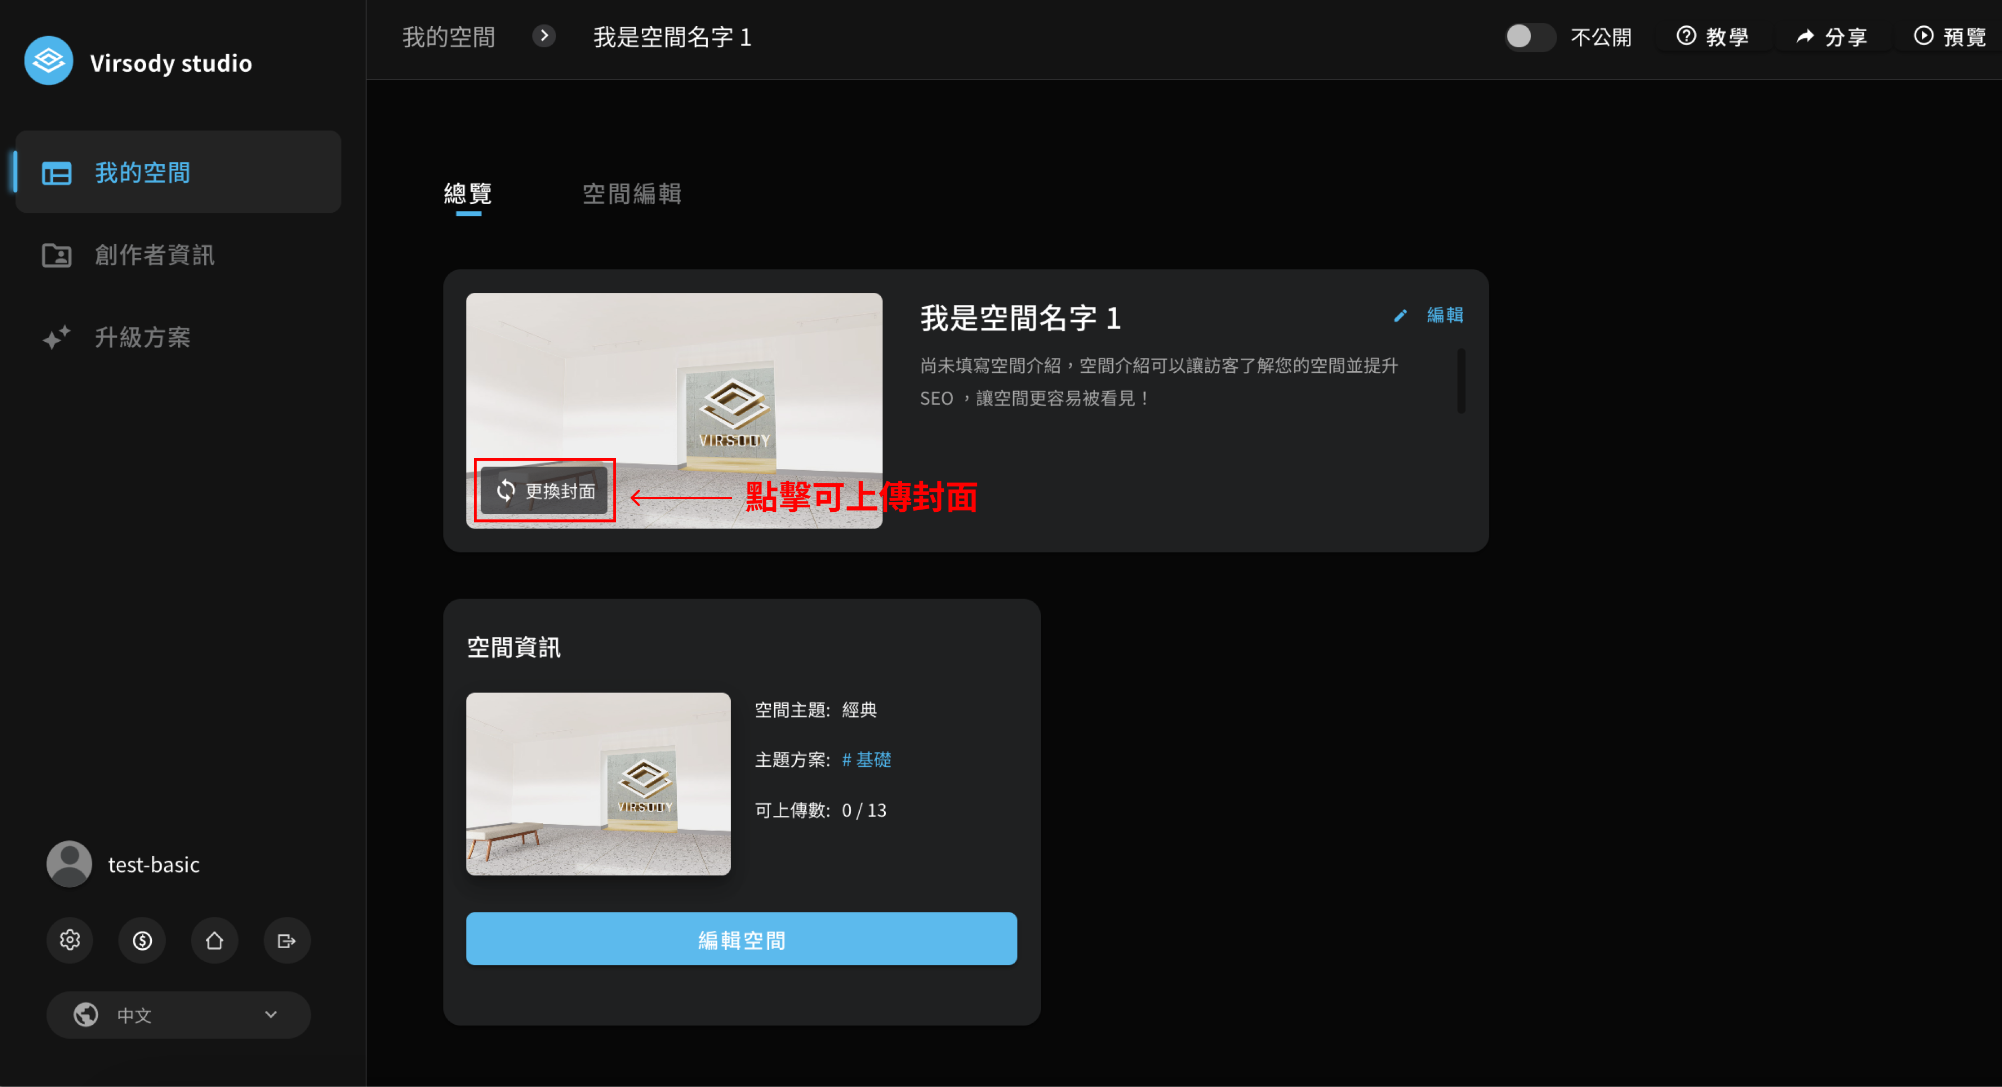2002x1087 pixels.
Task: Click the 分享 share arrow icon
Action: click(1805, 37)
